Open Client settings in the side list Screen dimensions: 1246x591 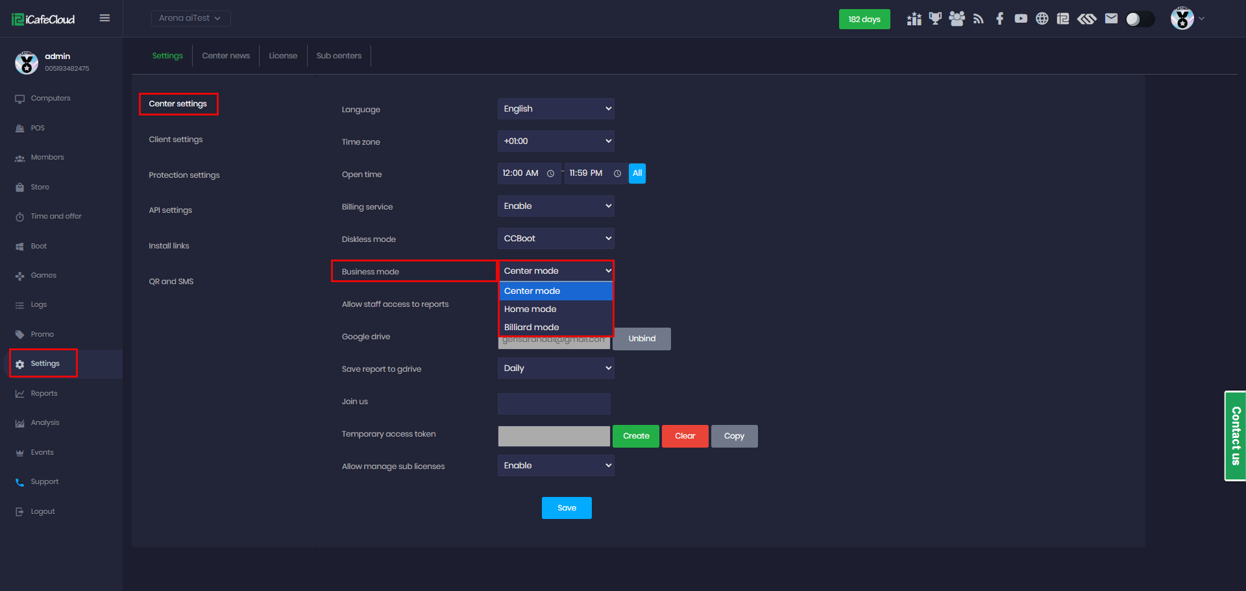coord(176,139)
